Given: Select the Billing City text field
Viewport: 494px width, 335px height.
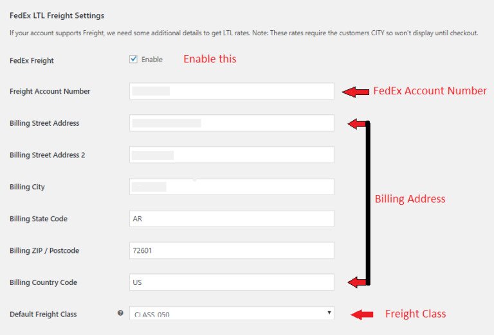Looking at the screenshot, I should [x=232, y=187].
